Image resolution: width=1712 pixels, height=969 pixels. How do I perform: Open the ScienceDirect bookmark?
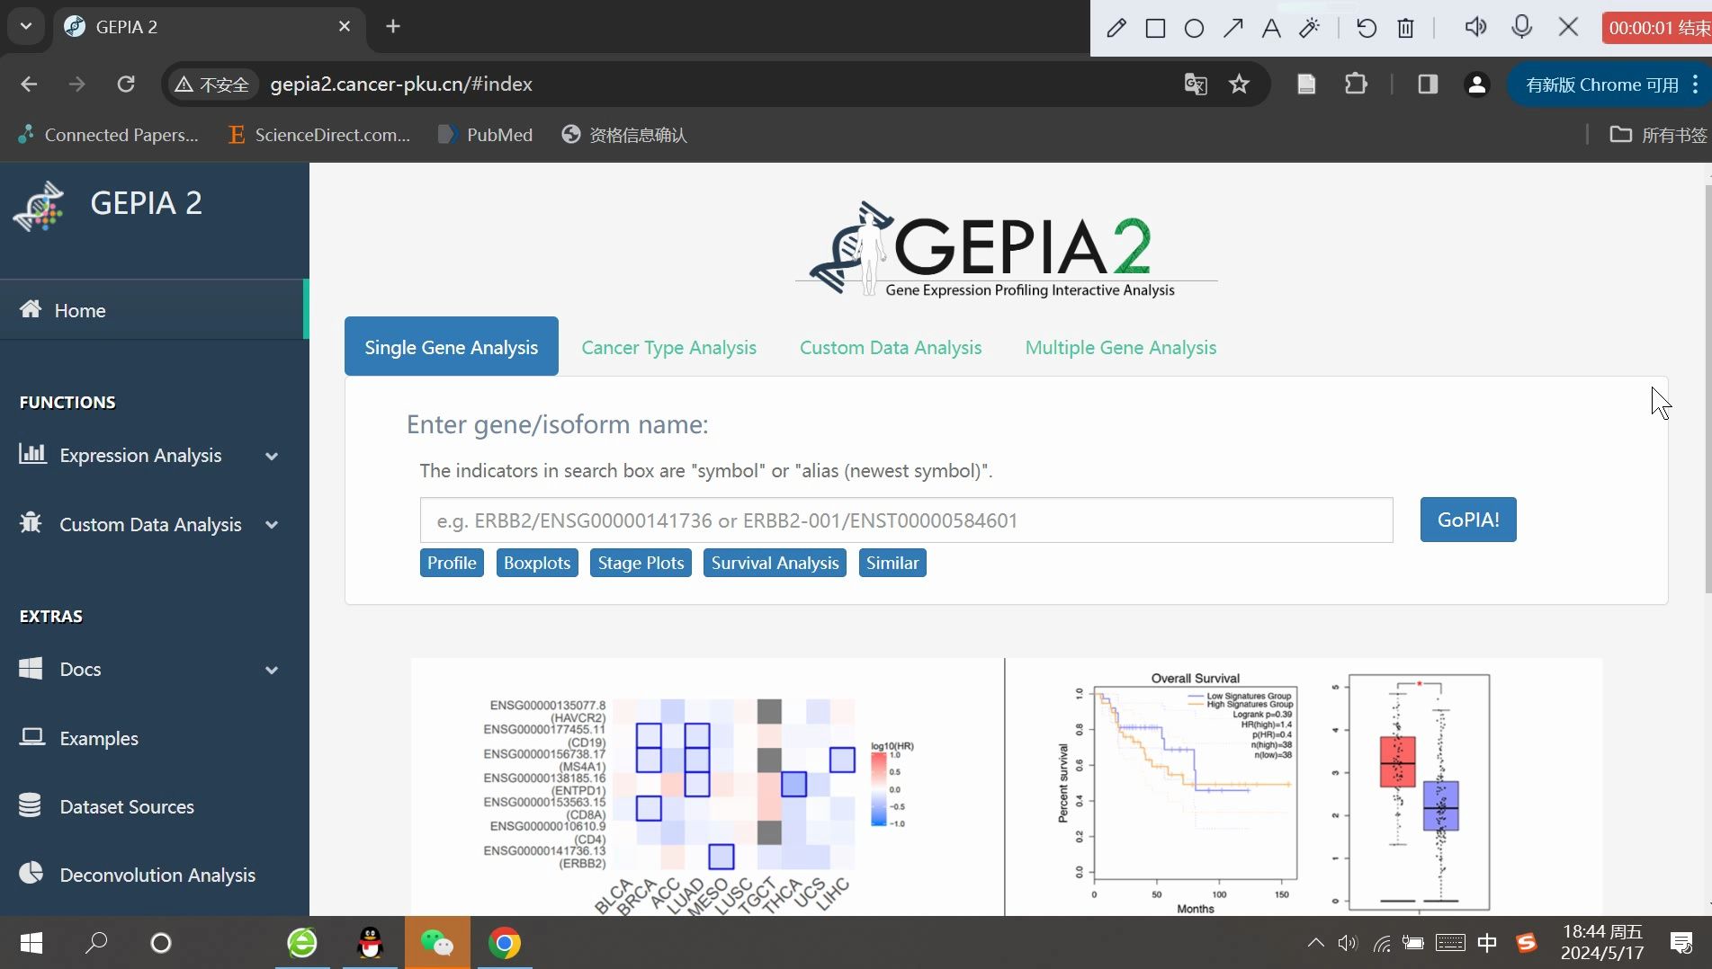pos(318,135)
